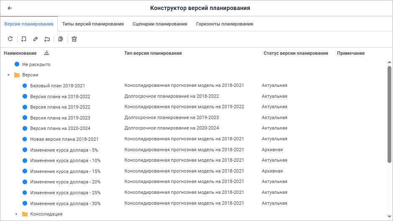Screen dimensions: 393x221
Task: Select Изменение курса доллара - 15%
Action: (x=65, y=171)
